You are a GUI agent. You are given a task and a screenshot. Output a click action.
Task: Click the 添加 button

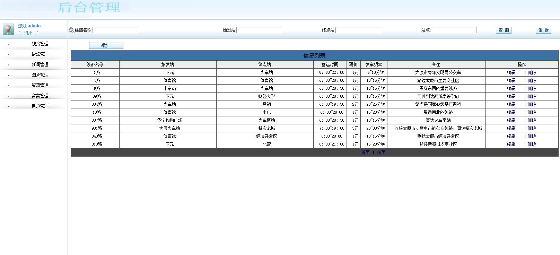click(106, 45)
